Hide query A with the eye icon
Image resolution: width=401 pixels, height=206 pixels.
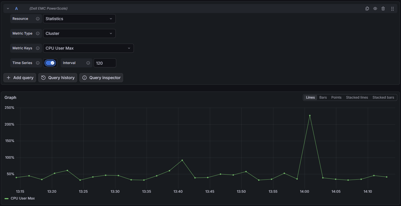click(375, 9)
